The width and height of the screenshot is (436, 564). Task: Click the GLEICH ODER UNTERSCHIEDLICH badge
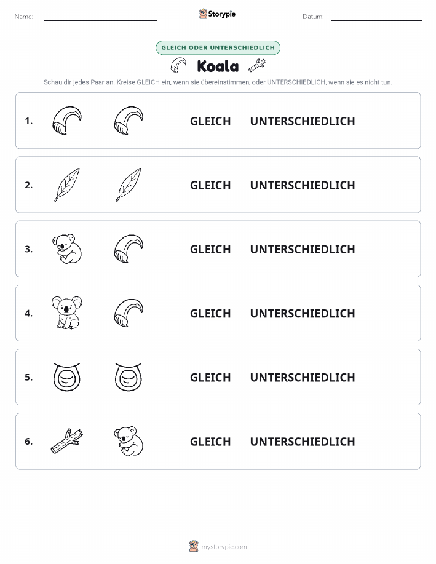point(218,47)
